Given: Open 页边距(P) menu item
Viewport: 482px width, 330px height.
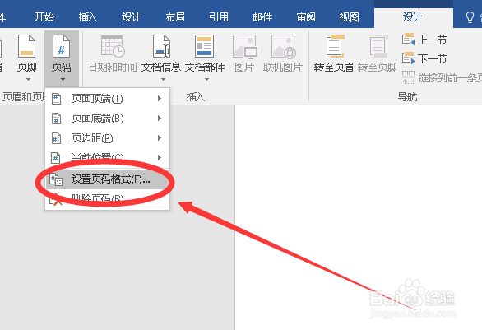Looking at the screenshot, I should coord(107,137).
